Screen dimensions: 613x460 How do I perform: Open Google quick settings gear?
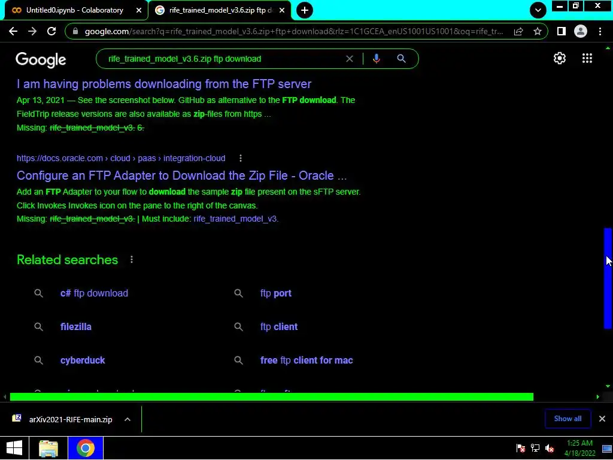[560, 58]
